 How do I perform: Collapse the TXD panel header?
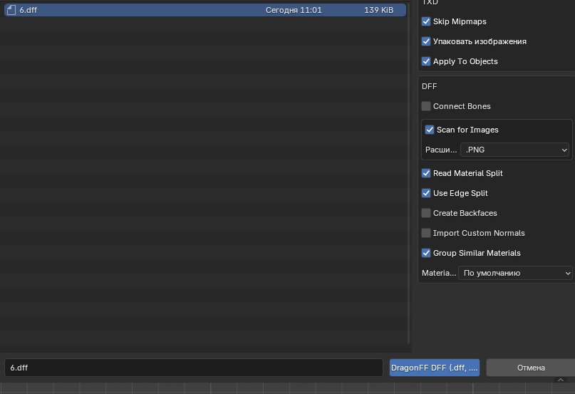(x=430, y=3)
